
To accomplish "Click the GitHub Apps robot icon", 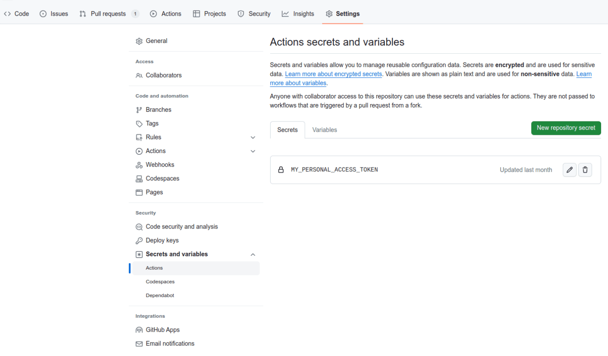I will (x=139, y=330).
